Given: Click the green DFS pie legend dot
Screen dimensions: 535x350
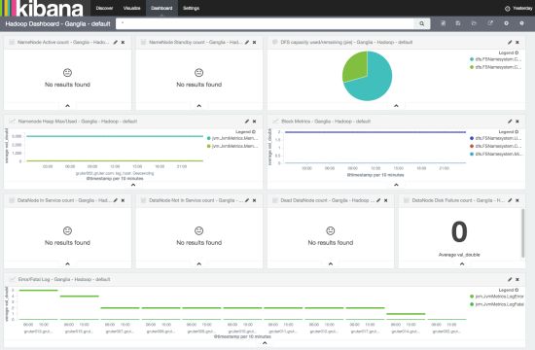Looking at the screenshot, I should click(x=472, y=67).
